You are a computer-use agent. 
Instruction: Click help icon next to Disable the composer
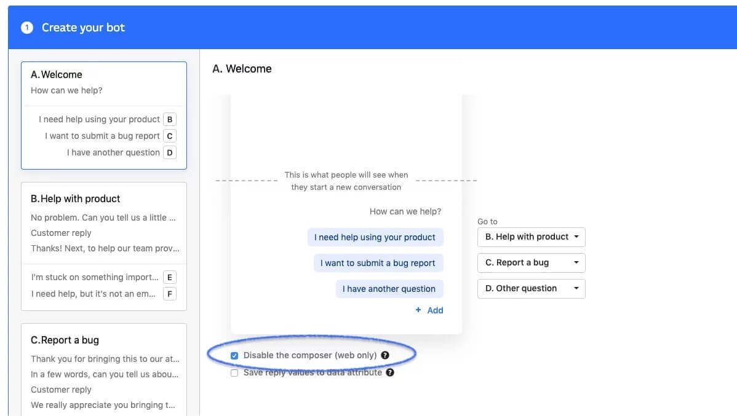385,355
